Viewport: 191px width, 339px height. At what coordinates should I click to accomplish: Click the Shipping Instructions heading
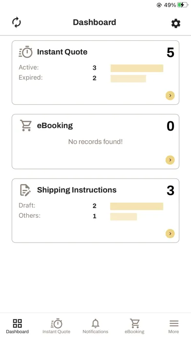pos(76,190)
